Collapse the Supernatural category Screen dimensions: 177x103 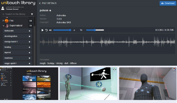click(x=3, y=26)
